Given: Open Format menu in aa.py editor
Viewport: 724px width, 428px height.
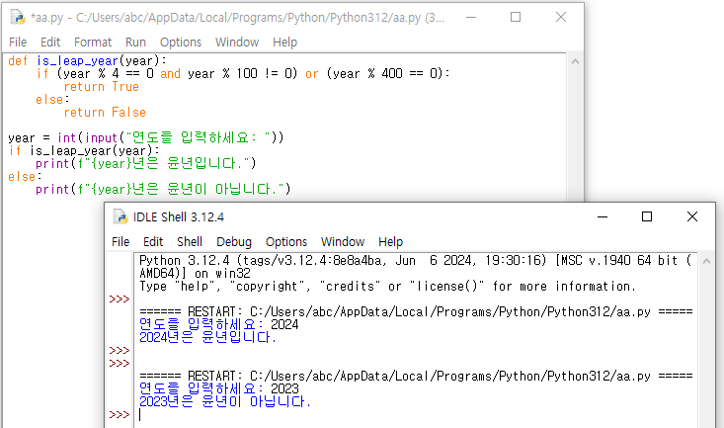Looking at the screenshot, I should [x=93, y=43].
